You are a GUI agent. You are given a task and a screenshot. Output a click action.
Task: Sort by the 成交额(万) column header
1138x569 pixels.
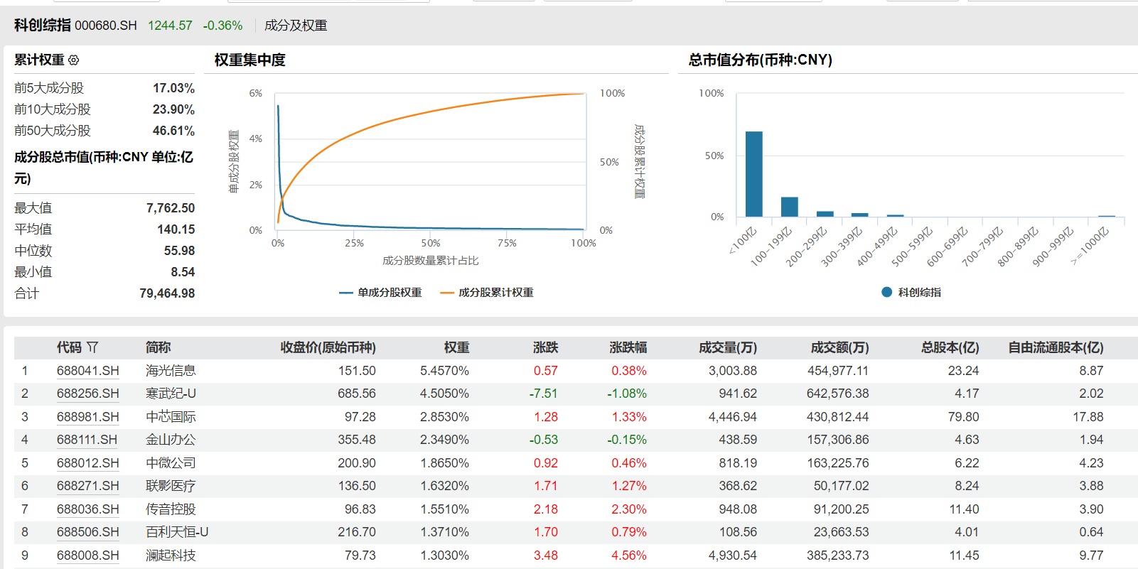click(x=839, y=347)
